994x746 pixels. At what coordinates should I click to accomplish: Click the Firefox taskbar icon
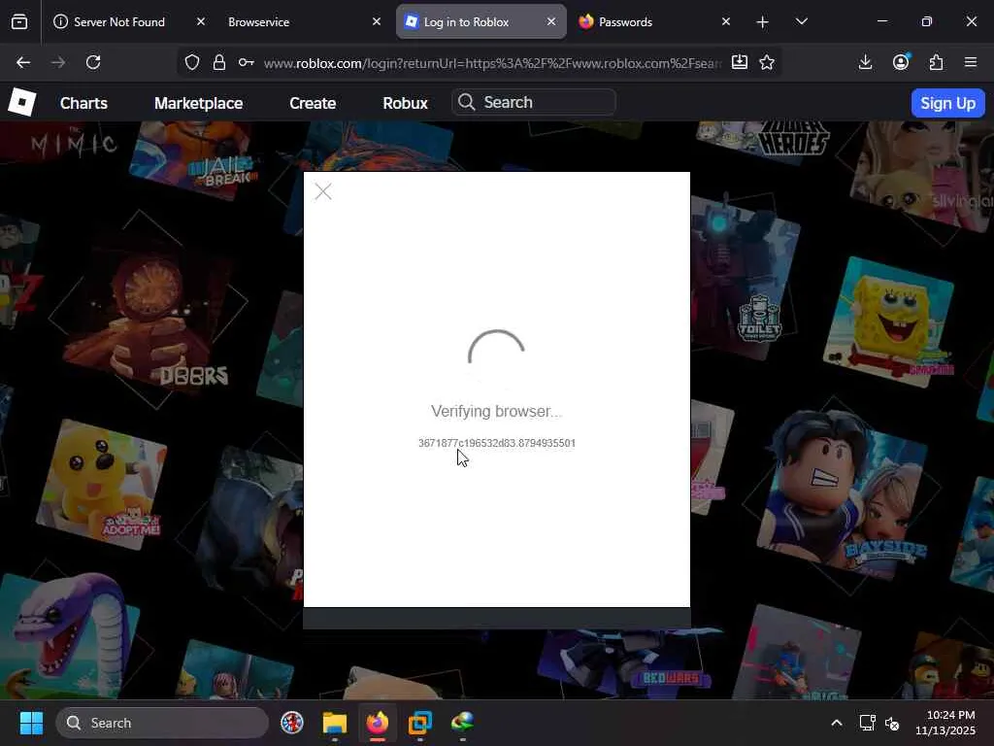pyautogui.click(x=378, y=723)
